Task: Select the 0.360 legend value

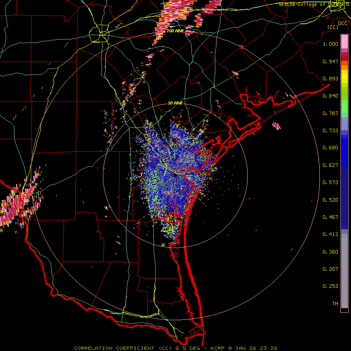Action: coord(330,252)
